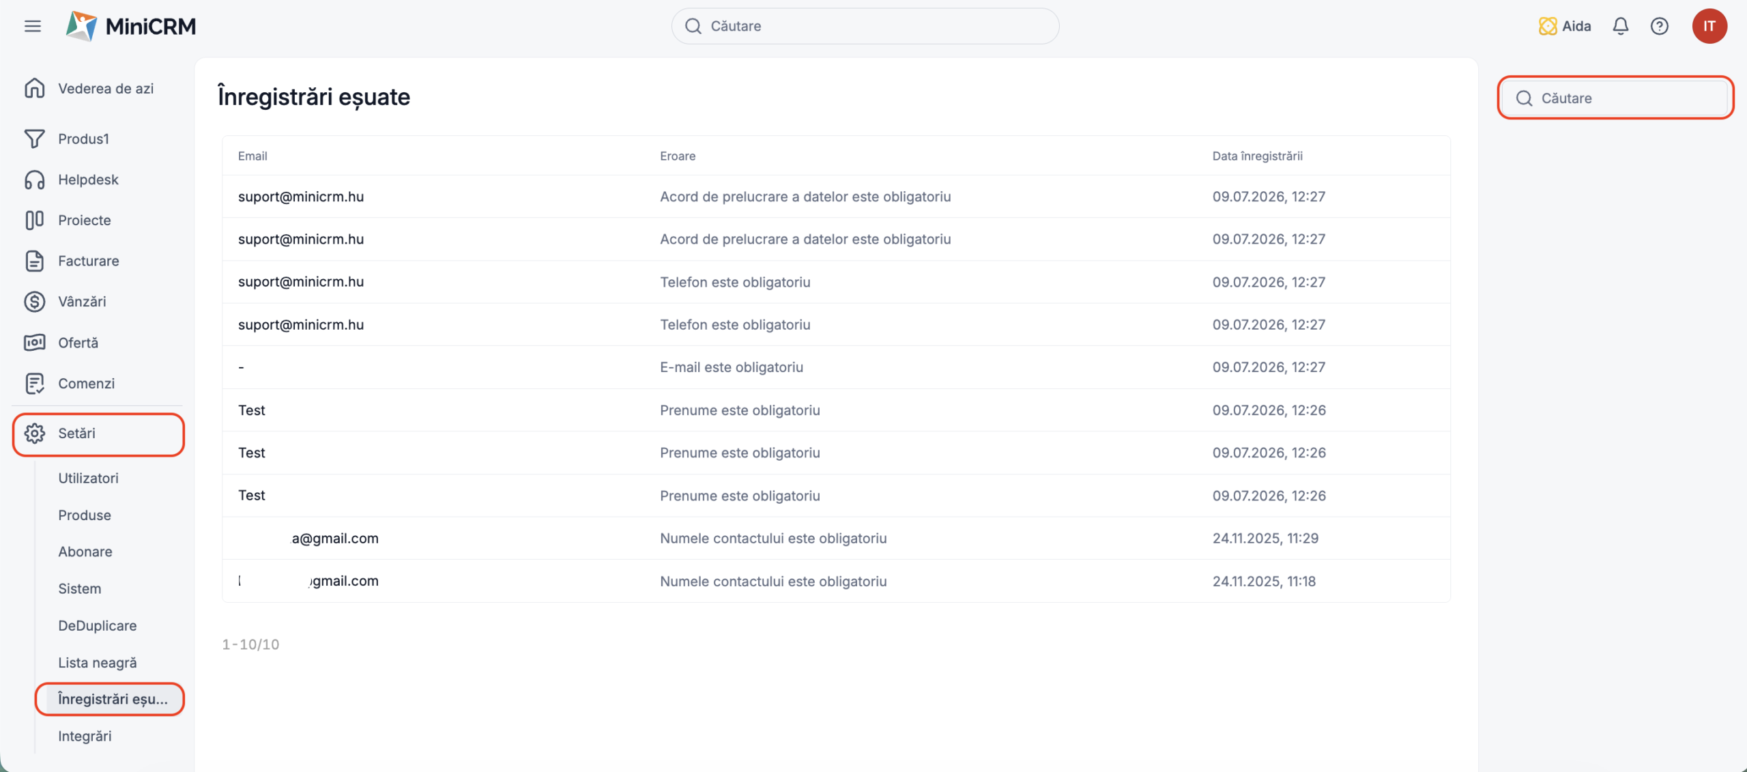Navigate to Vânzări
The image size is (1747, 772).
pyautogui.click(x=82, y=301)
